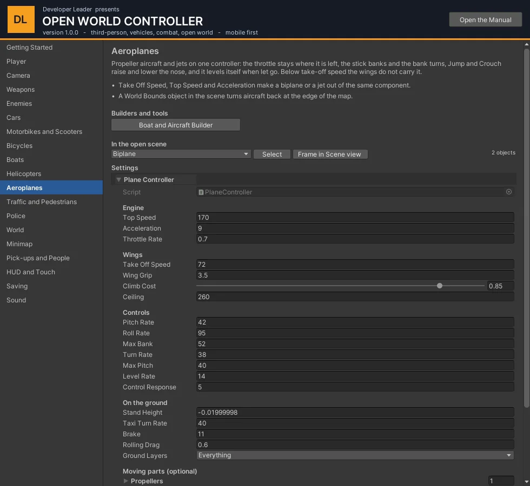Click the Aeroplanes page heading
The height and width of the screenshot is (486, 530).
135,51
